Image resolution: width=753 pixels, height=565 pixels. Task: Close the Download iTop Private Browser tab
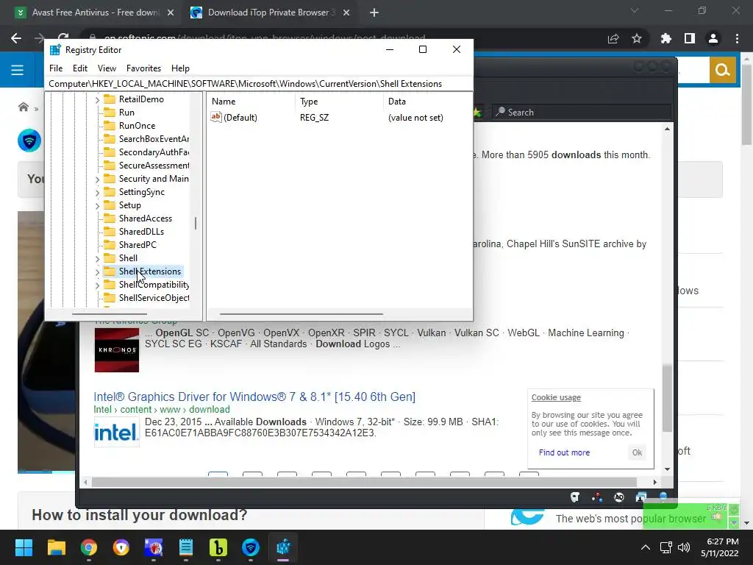point(346,13)
